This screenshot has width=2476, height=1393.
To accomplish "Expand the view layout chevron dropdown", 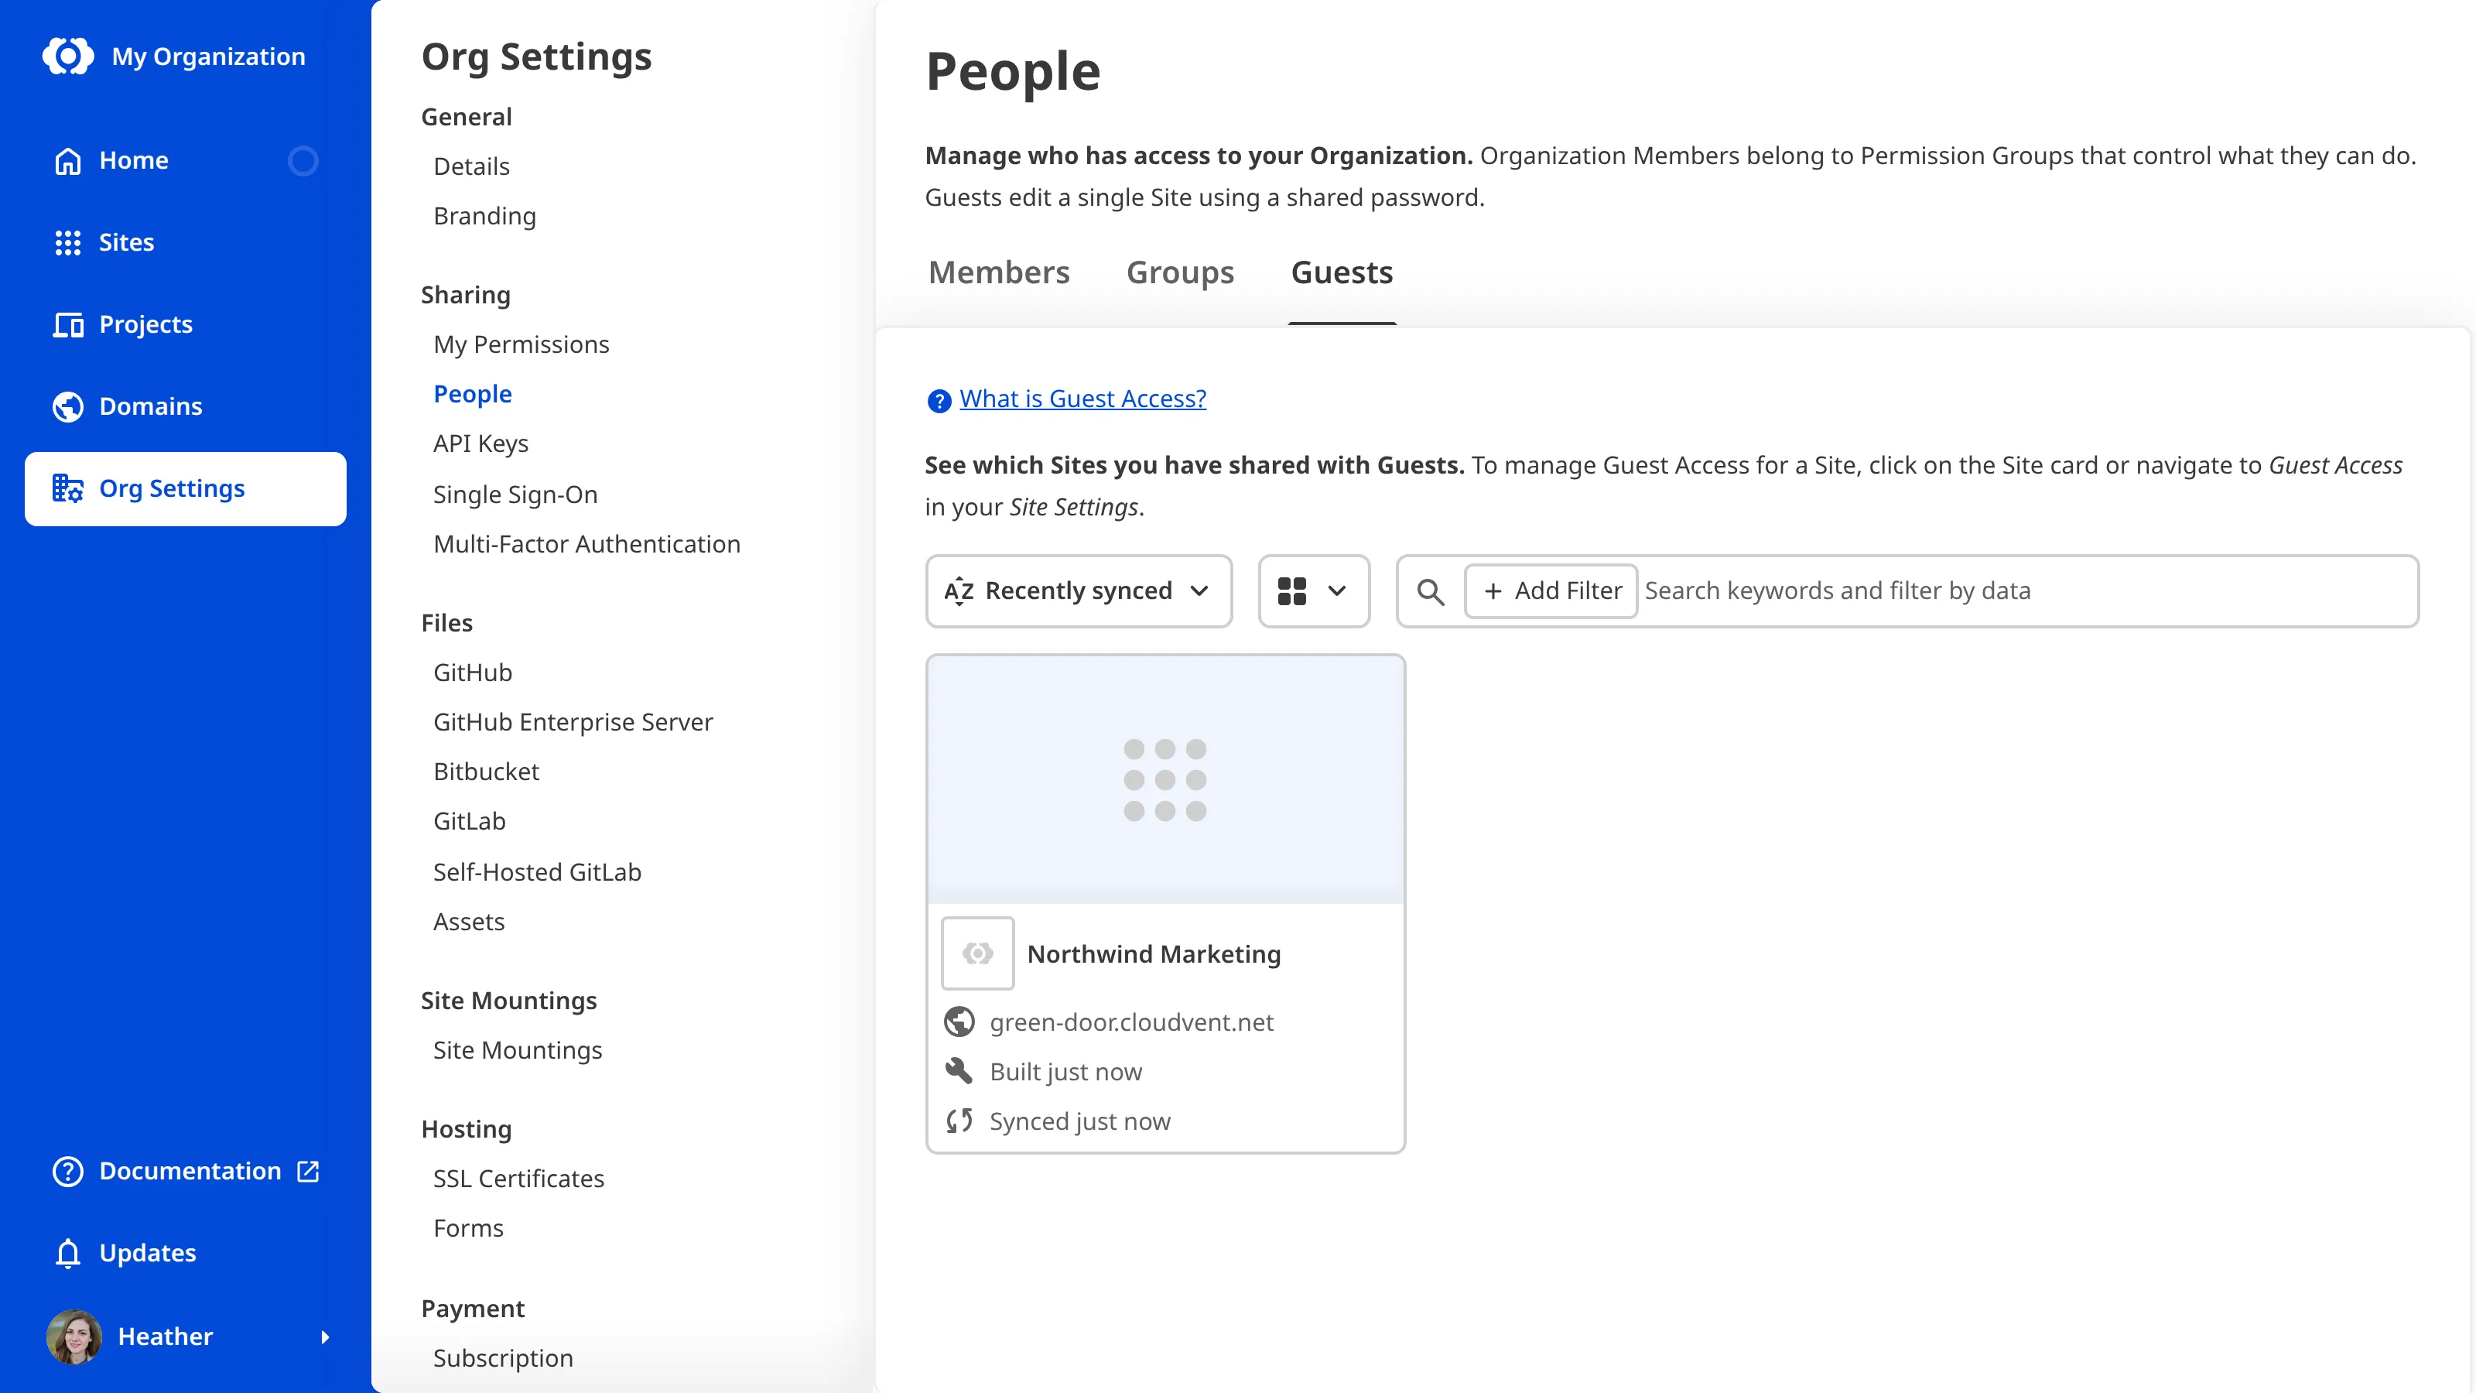I will 1337,591.
